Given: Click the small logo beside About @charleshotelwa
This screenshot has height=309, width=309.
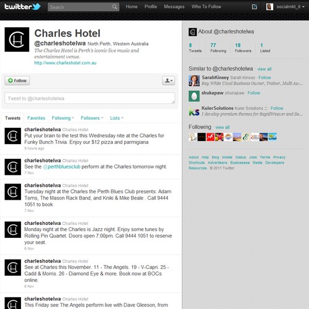Looking at the screenshot, I should click(x=193, y=32).
